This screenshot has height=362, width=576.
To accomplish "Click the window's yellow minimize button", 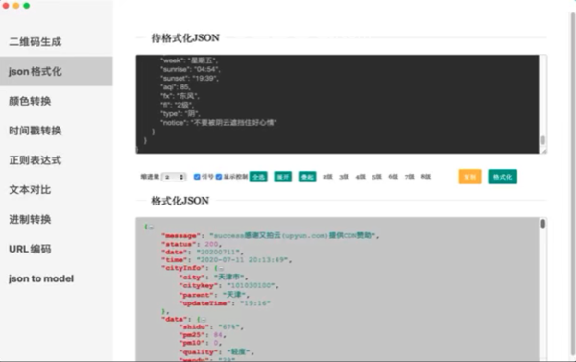I will click(16, 6).
